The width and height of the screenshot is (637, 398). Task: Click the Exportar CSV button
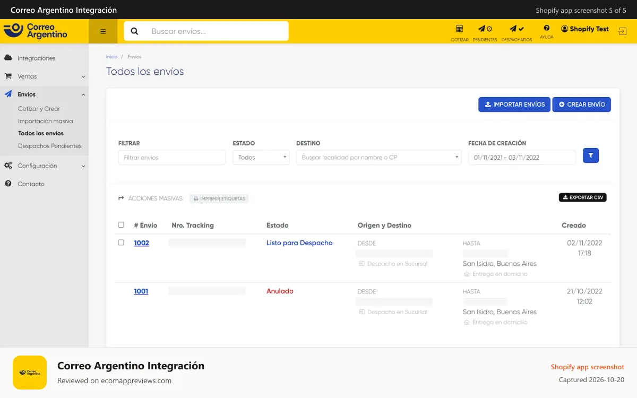pyautogui.click(x=583, y=197)
